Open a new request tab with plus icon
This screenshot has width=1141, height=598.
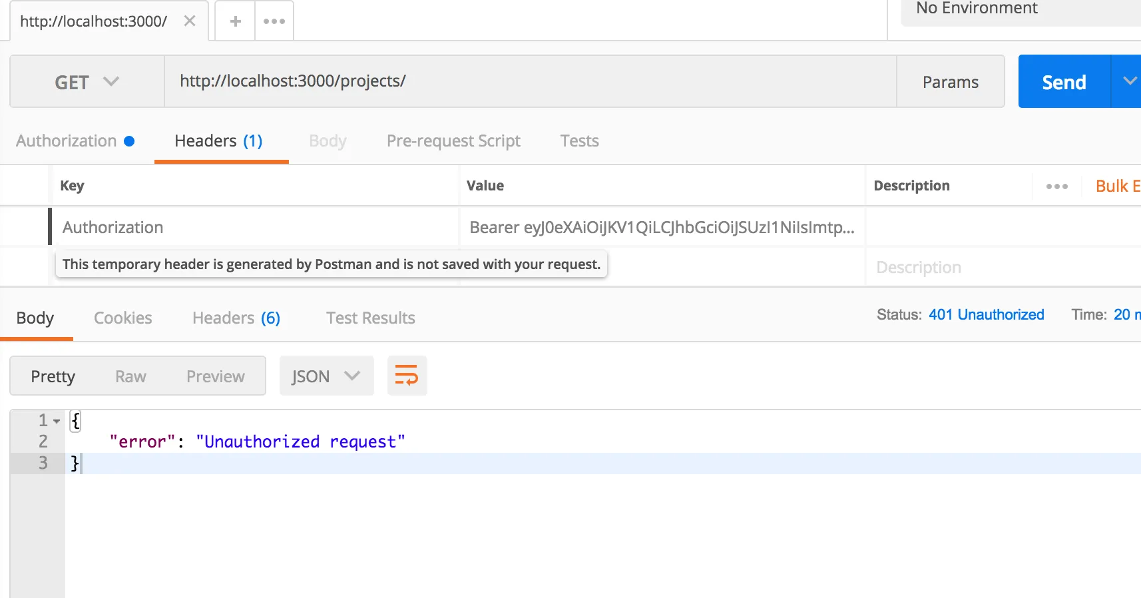click(236, 21)
